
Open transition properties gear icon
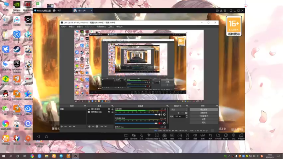pos(186,113)
